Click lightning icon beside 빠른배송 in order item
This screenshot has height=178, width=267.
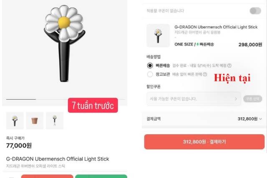click(x=197, y=44)
